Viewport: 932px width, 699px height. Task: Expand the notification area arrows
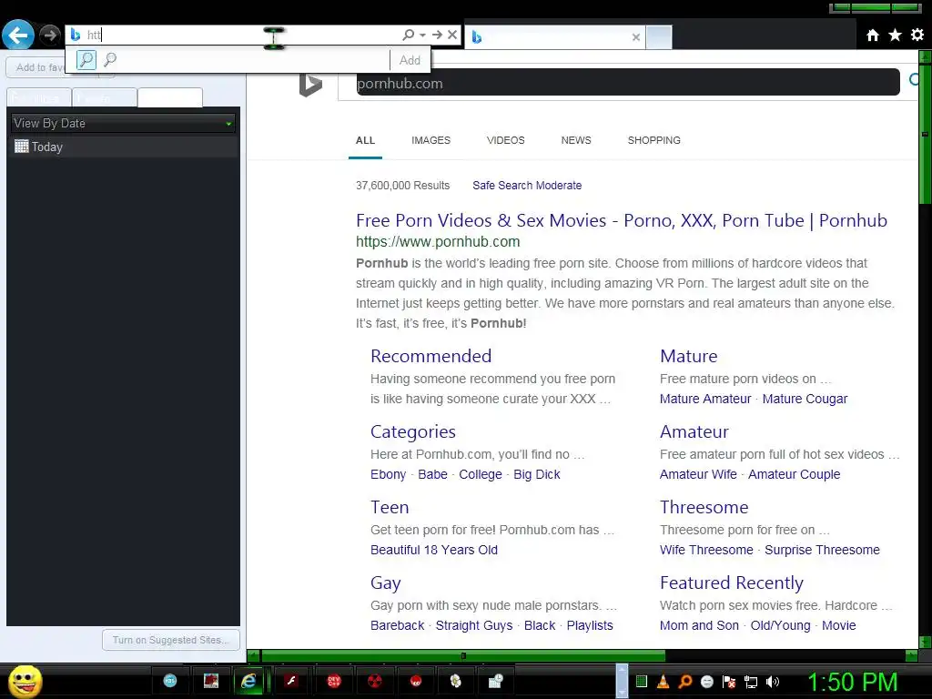point(622,681)
